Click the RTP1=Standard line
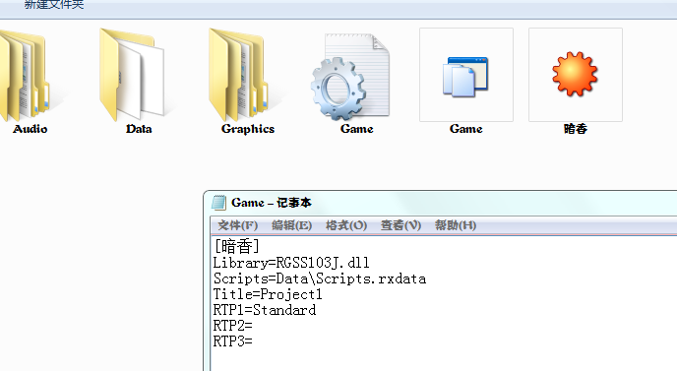677x371 pixels. coord(265,310)
